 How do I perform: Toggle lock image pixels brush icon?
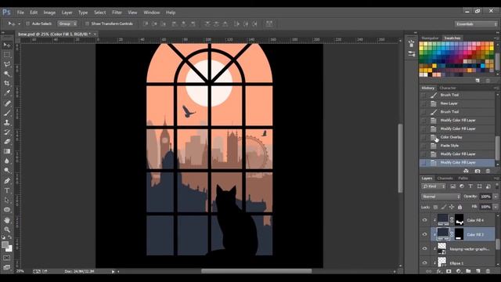(x=444, y=207)
